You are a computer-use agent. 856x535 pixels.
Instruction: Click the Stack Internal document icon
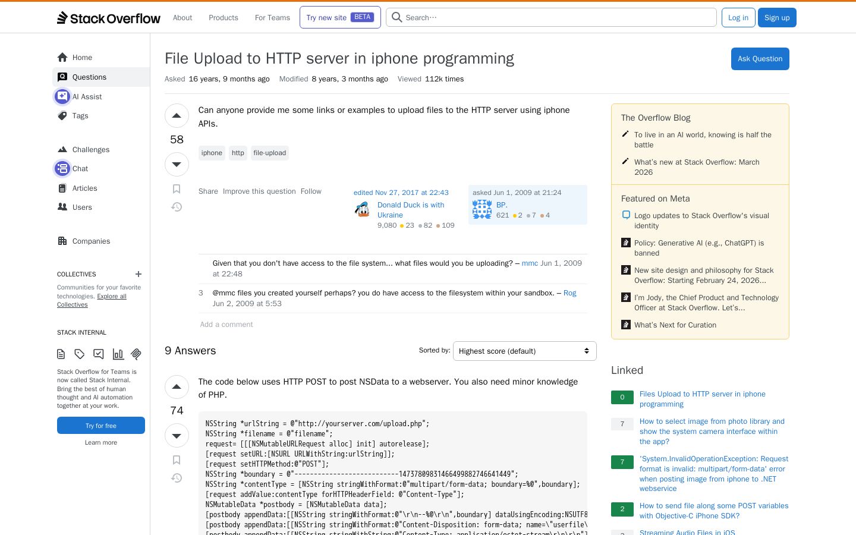[x=61, y=354]
